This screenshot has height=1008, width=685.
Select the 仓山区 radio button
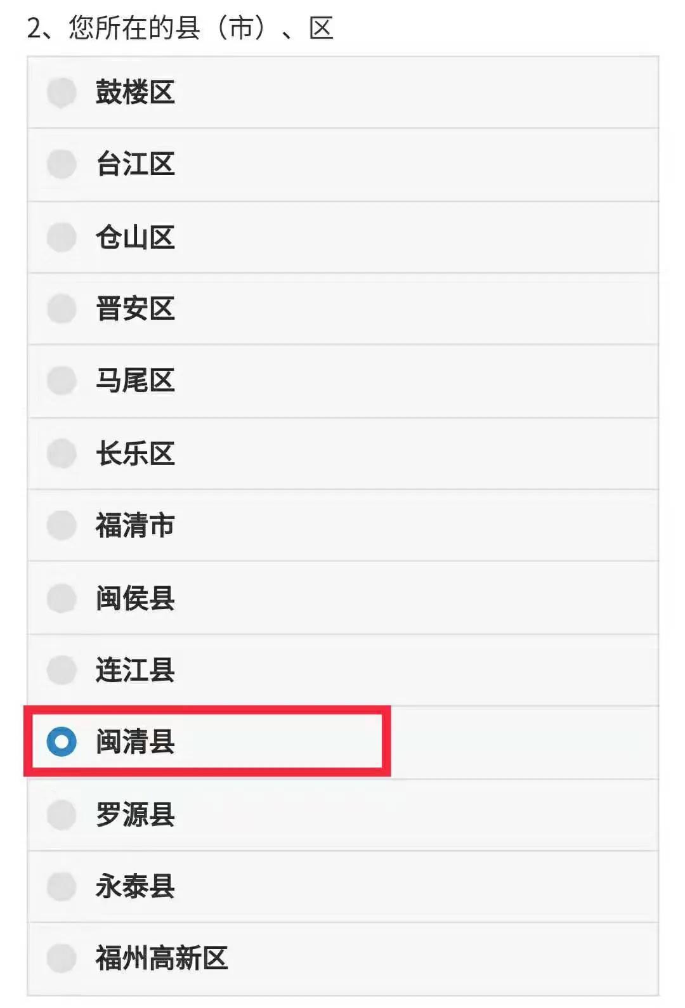pyautogui.click(x=61, y=238)
